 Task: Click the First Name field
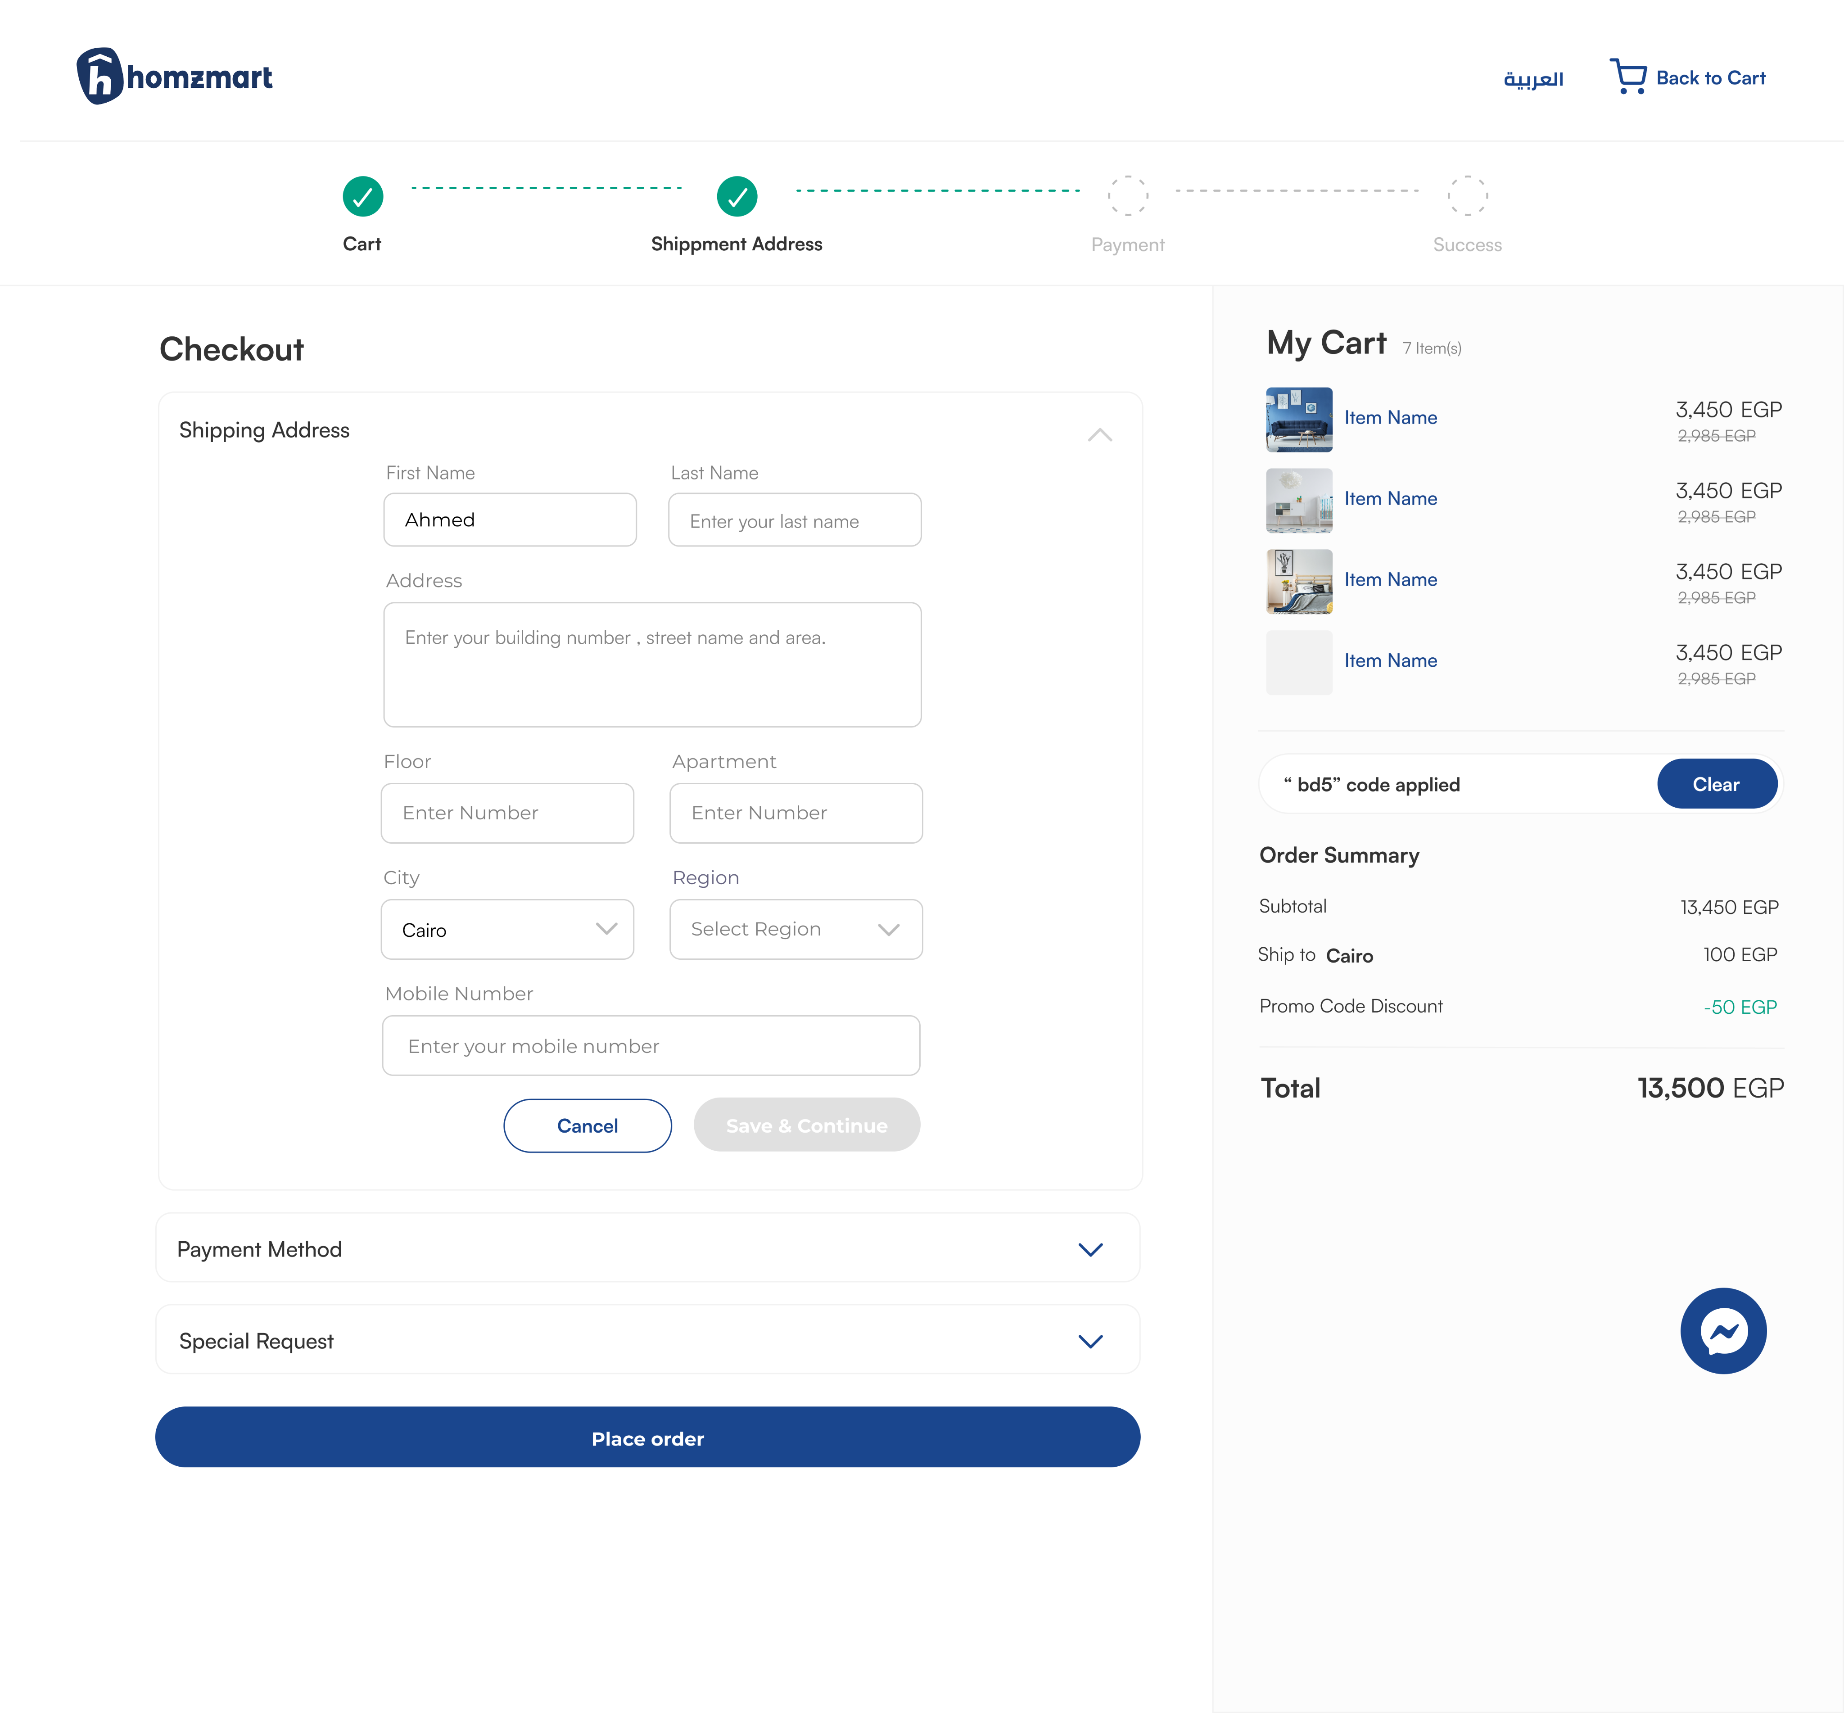[x=510, y=519]
